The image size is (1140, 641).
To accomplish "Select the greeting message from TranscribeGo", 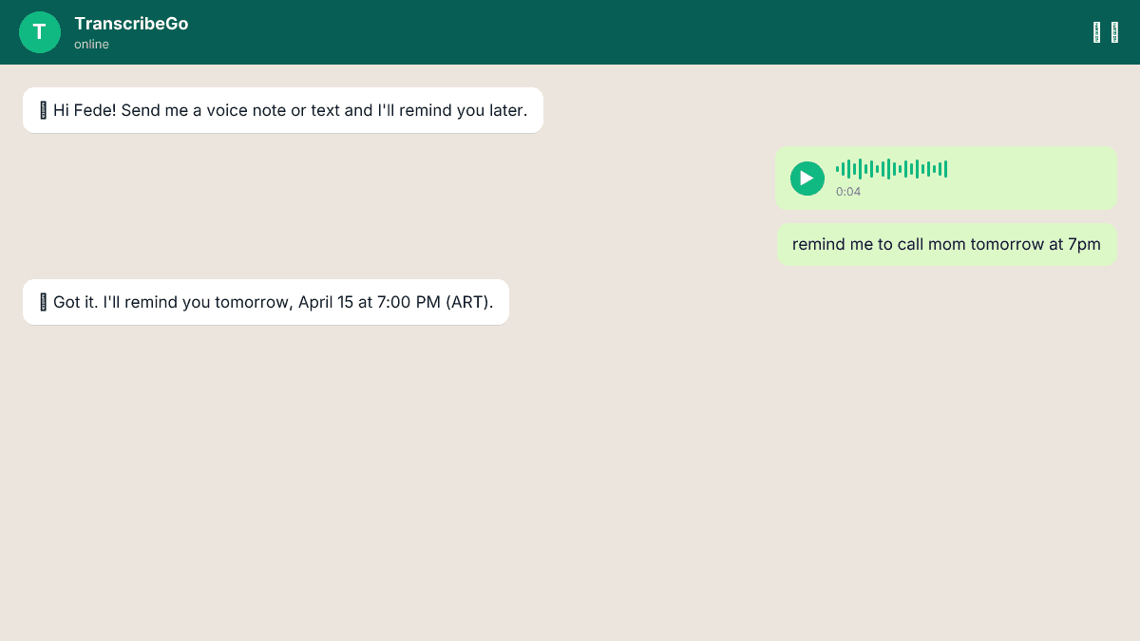I will click(x=283, y=110).
